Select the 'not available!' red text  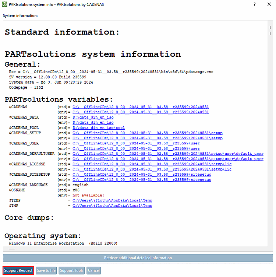[x=88, y=195]
